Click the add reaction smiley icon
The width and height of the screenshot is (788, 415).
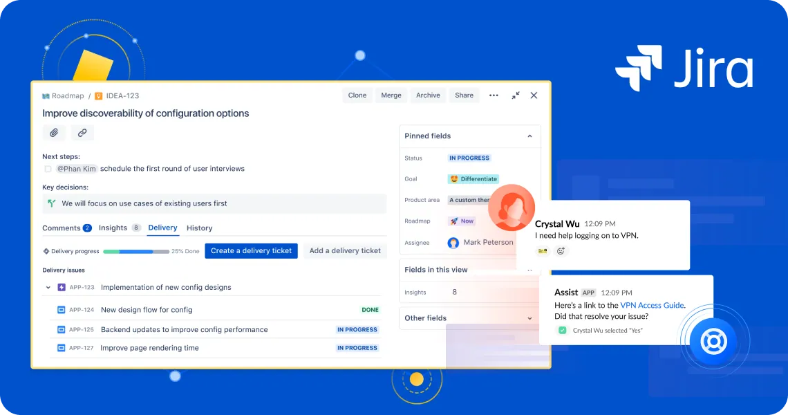tap(561, 250)
